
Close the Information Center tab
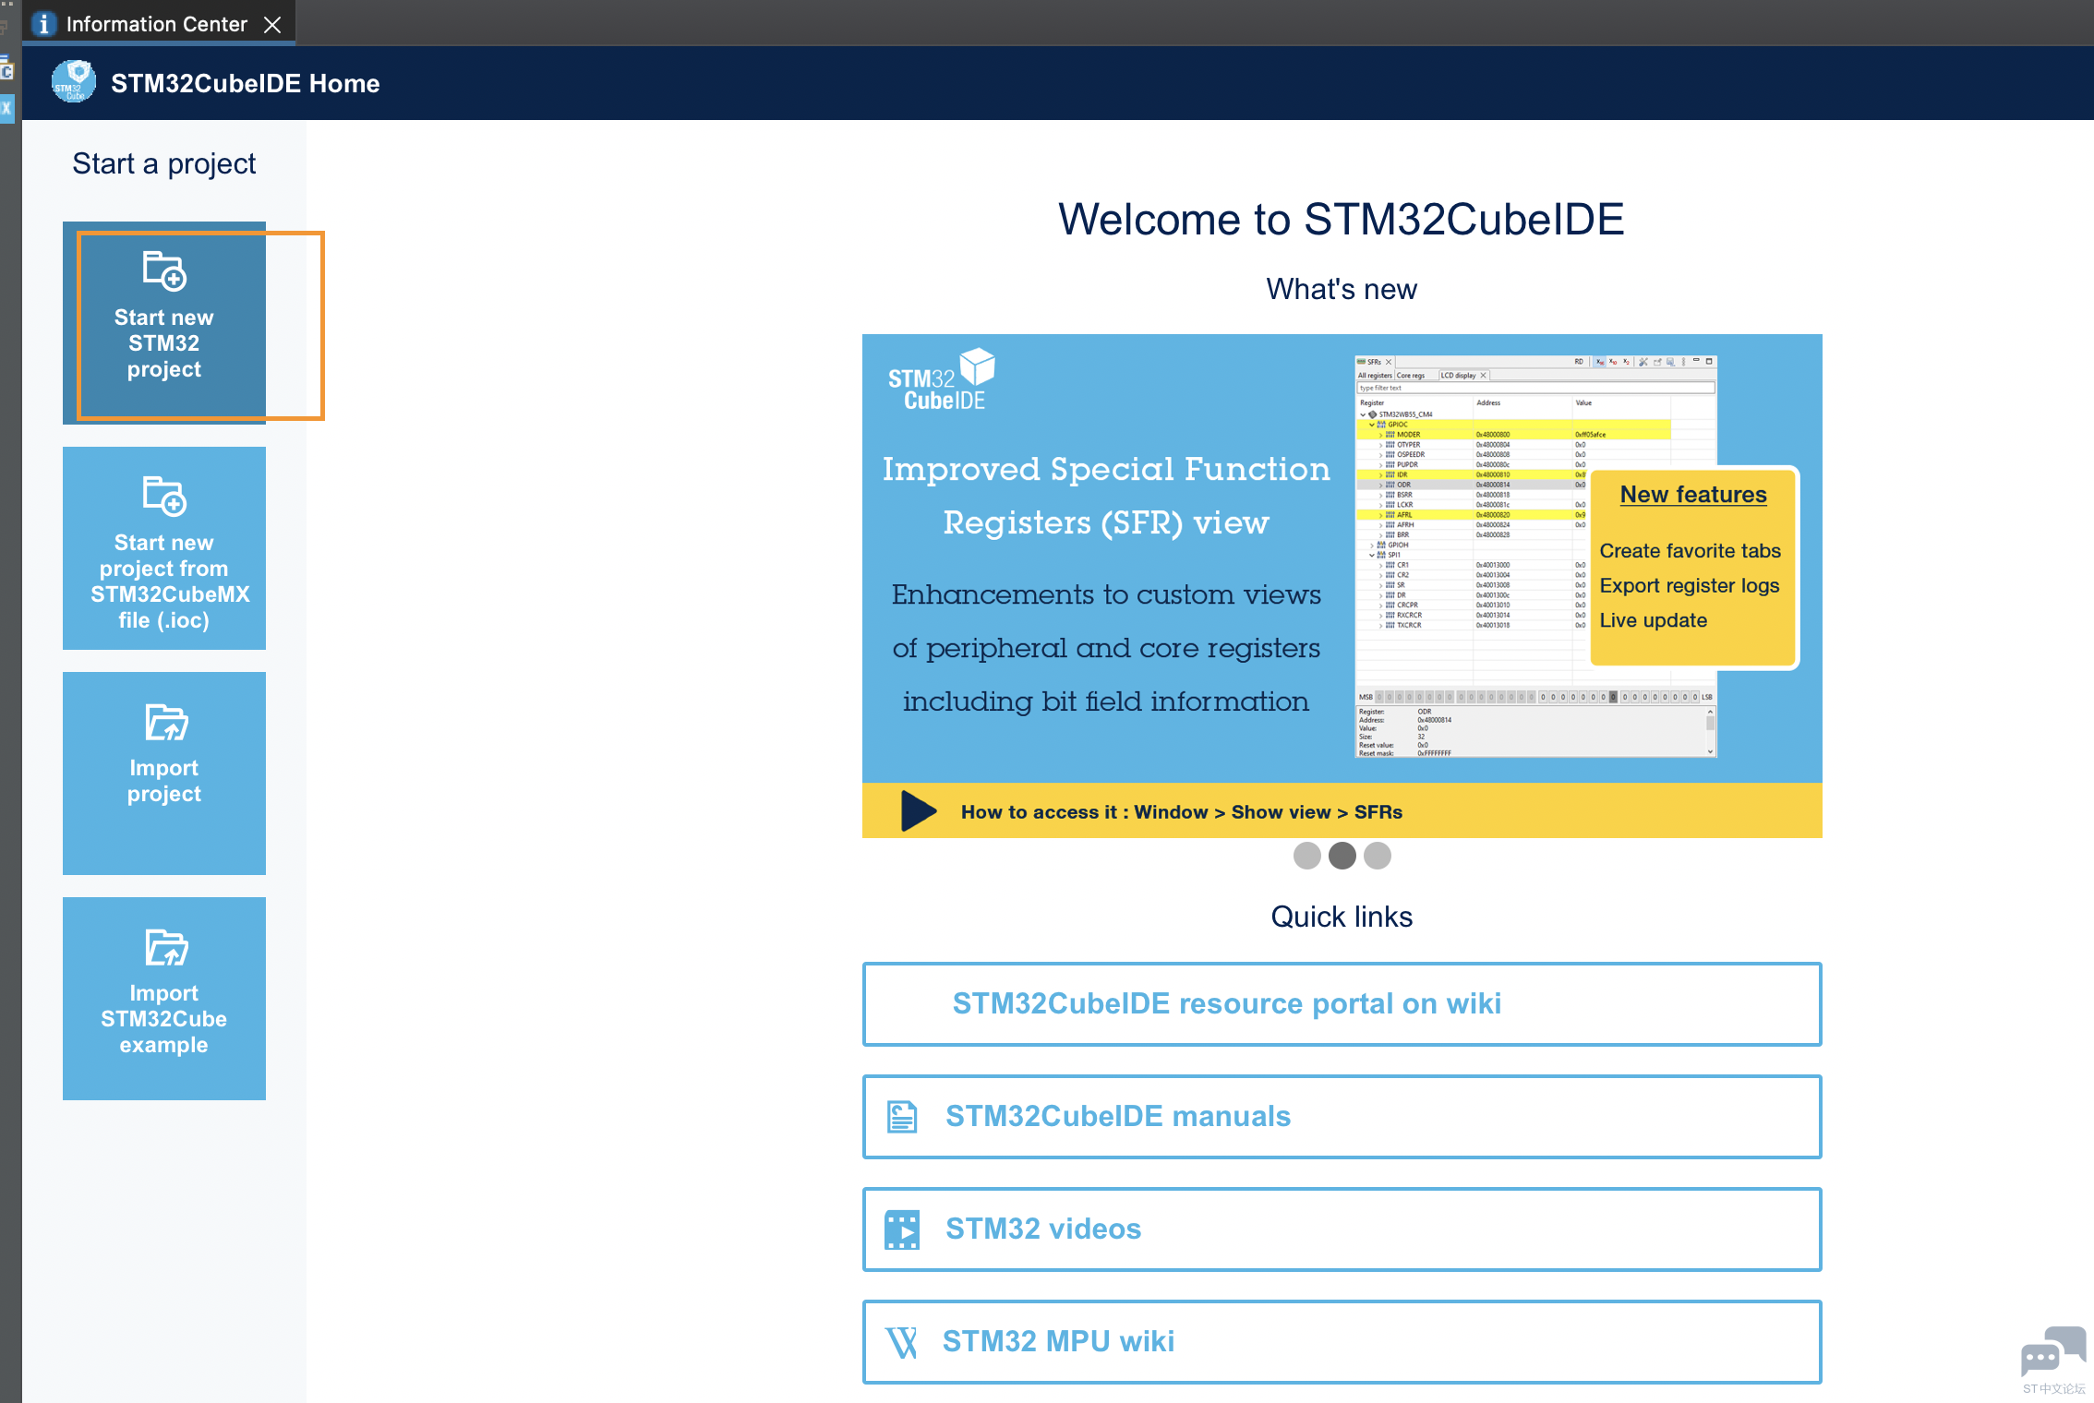tap(272, 25)
